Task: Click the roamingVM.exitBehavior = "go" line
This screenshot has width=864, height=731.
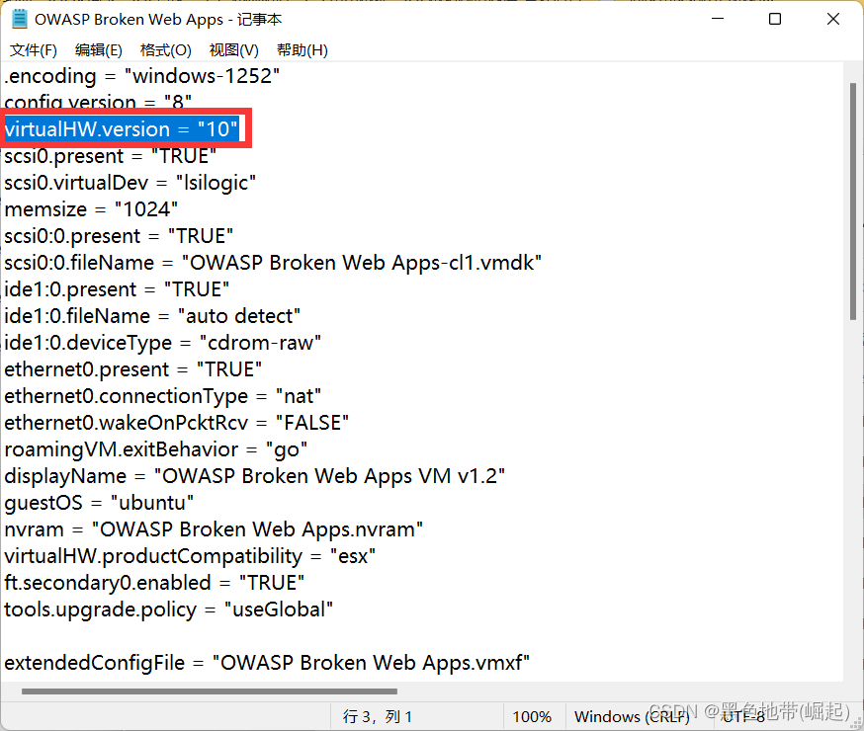Action: click(x=155, y=449)
